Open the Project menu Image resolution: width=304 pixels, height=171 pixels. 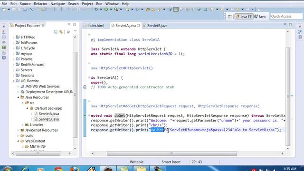(x=87, y=4)
